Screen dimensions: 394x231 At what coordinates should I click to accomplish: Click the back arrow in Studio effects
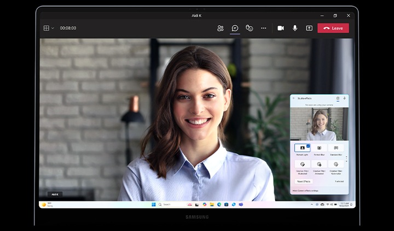click(x=293, y=98)
